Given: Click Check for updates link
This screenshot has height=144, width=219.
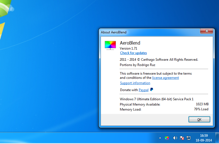Looking at the screenshot, I should click(133, 53).
